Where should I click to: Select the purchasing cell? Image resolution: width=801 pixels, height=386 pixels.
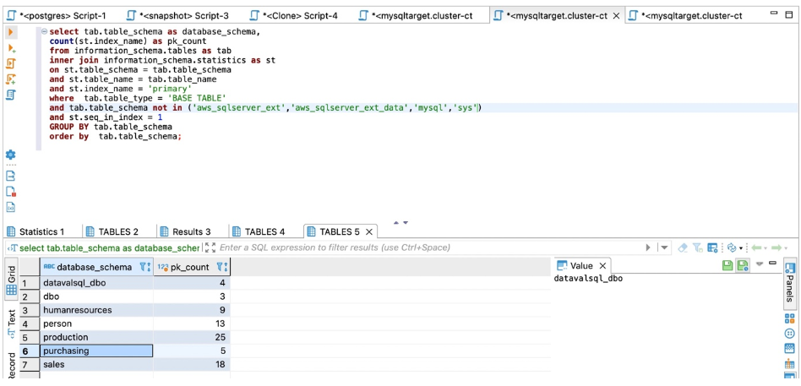96,351
